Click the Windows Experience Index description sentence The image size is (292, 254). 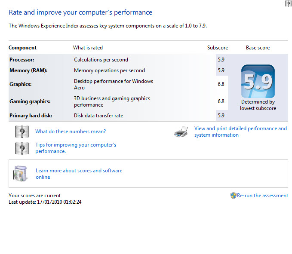point(108,26)
